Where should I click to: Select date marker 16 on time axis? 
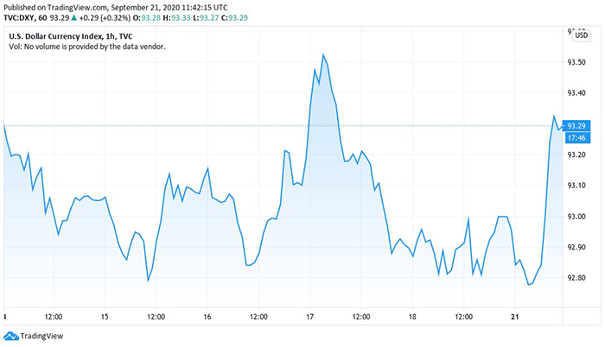(x=207, y=315)
